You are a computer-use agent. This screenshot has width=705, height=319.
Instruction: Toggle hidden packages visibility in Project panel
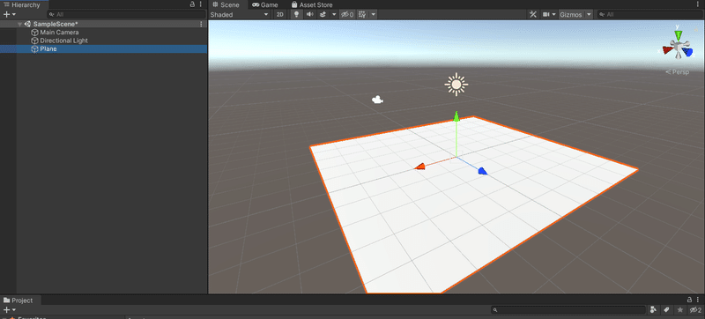click(x=695, y=310)
